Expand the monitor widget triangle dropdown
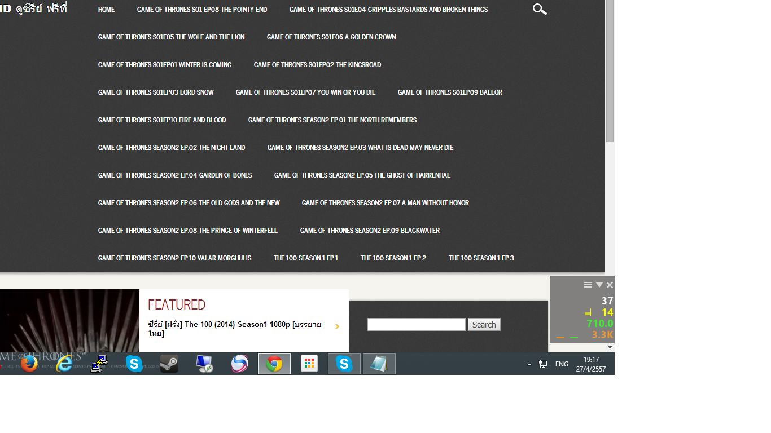 tap(599, 285)
